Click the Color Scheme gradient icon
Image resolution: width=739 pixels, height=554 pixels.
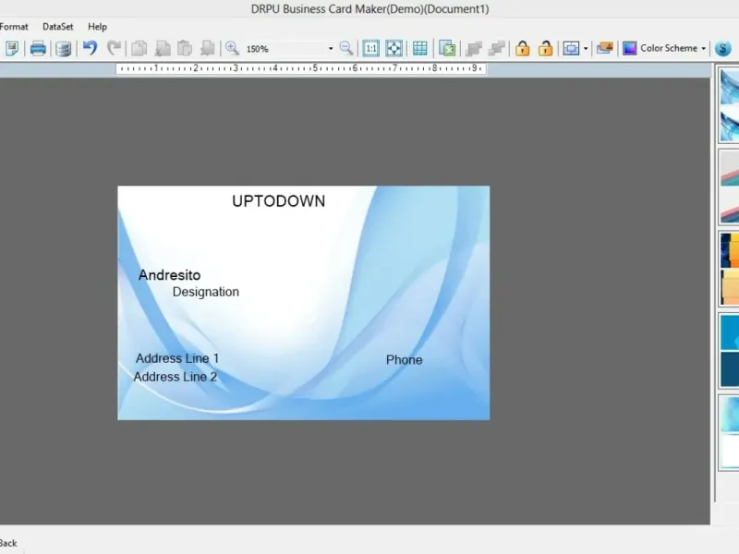(x=630, y=48)
